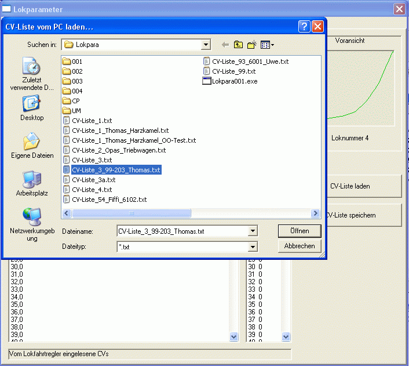The width and height of the screenshot is (409, 366).
Task: Open Zuletzt verwendete Dokumente in sidebar
Action: (31, 74)
